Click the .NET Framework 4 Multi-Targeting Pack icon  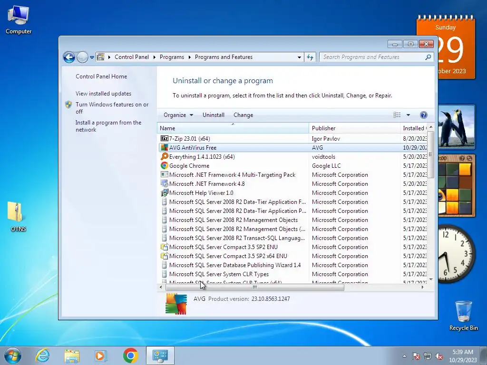coord(164,174)
